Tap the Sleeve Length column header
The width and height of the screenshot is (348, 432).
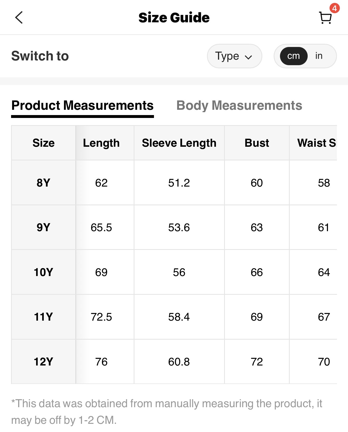[x=179, y=143]
